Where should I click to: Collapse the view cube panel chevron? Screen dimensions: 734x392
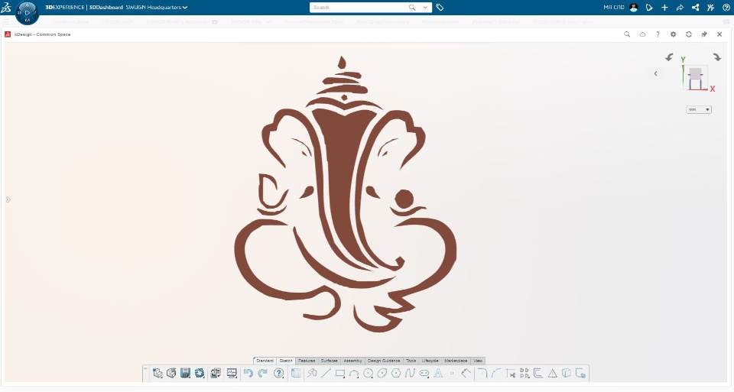pos(656,73)
